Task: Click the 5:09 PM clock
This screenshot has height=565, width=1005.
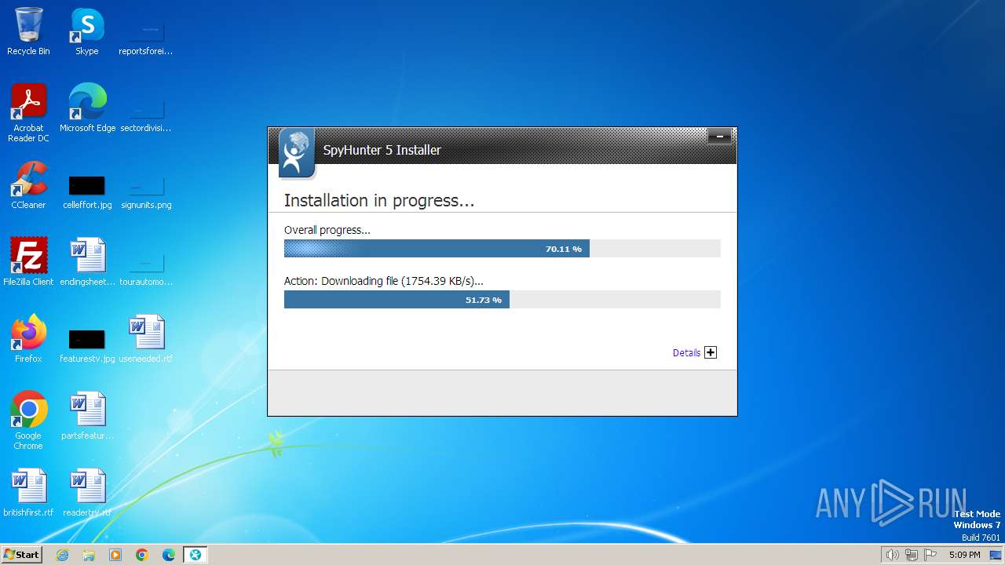Action: click(964, 555)
